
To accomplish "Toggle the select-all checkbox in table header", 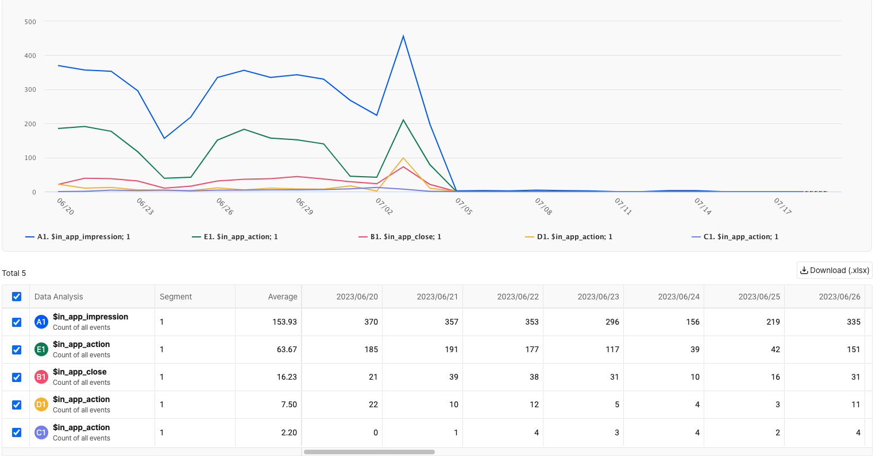I will 17,297.
